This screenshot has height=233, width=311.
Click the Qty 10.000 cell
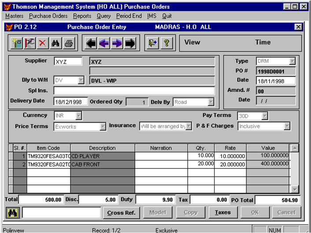click(x=201, y=156)
